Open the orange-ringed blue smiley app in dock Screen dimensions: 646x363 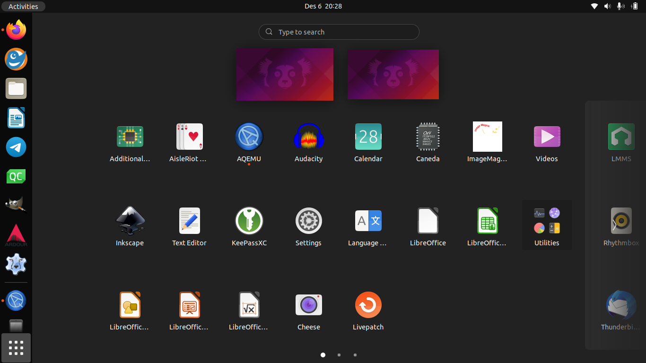[x=16, y=59]
